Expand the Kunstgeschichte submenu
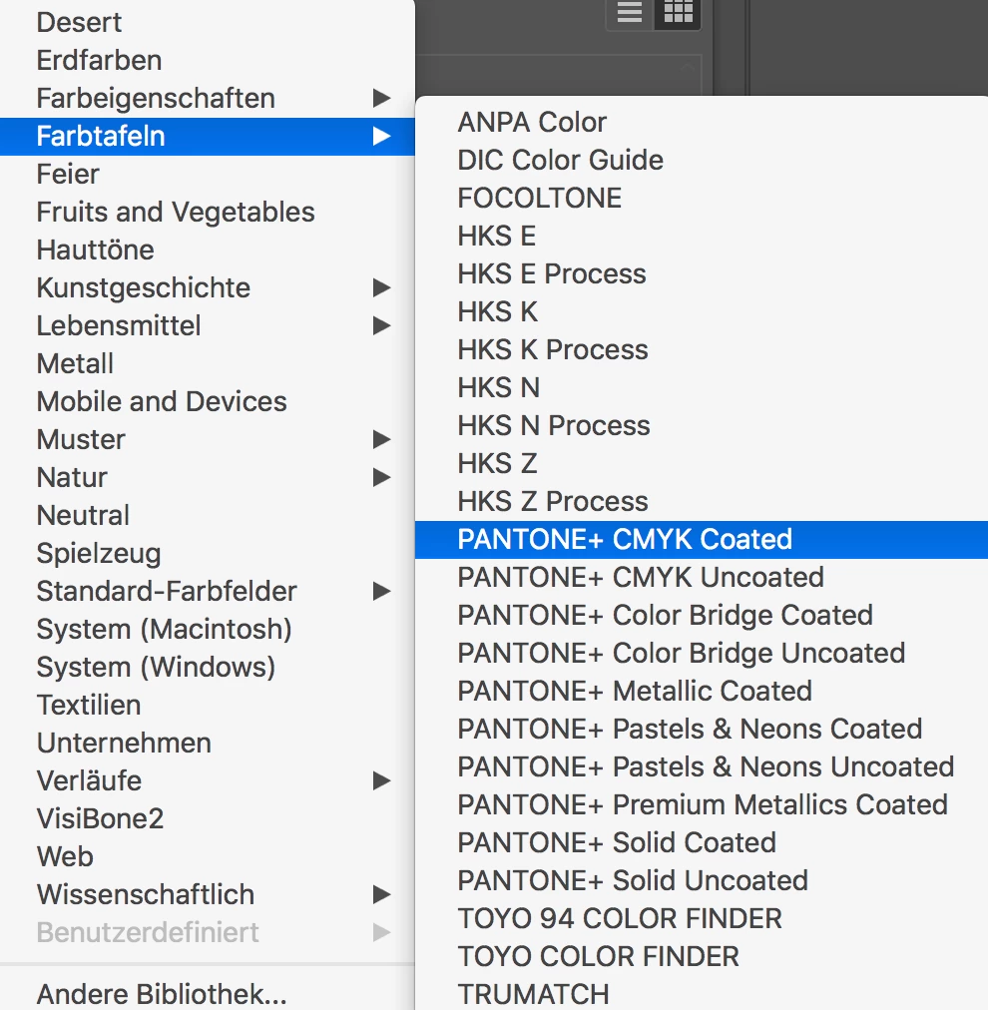Screen dimensions: 988x1010 click(208, 287)
